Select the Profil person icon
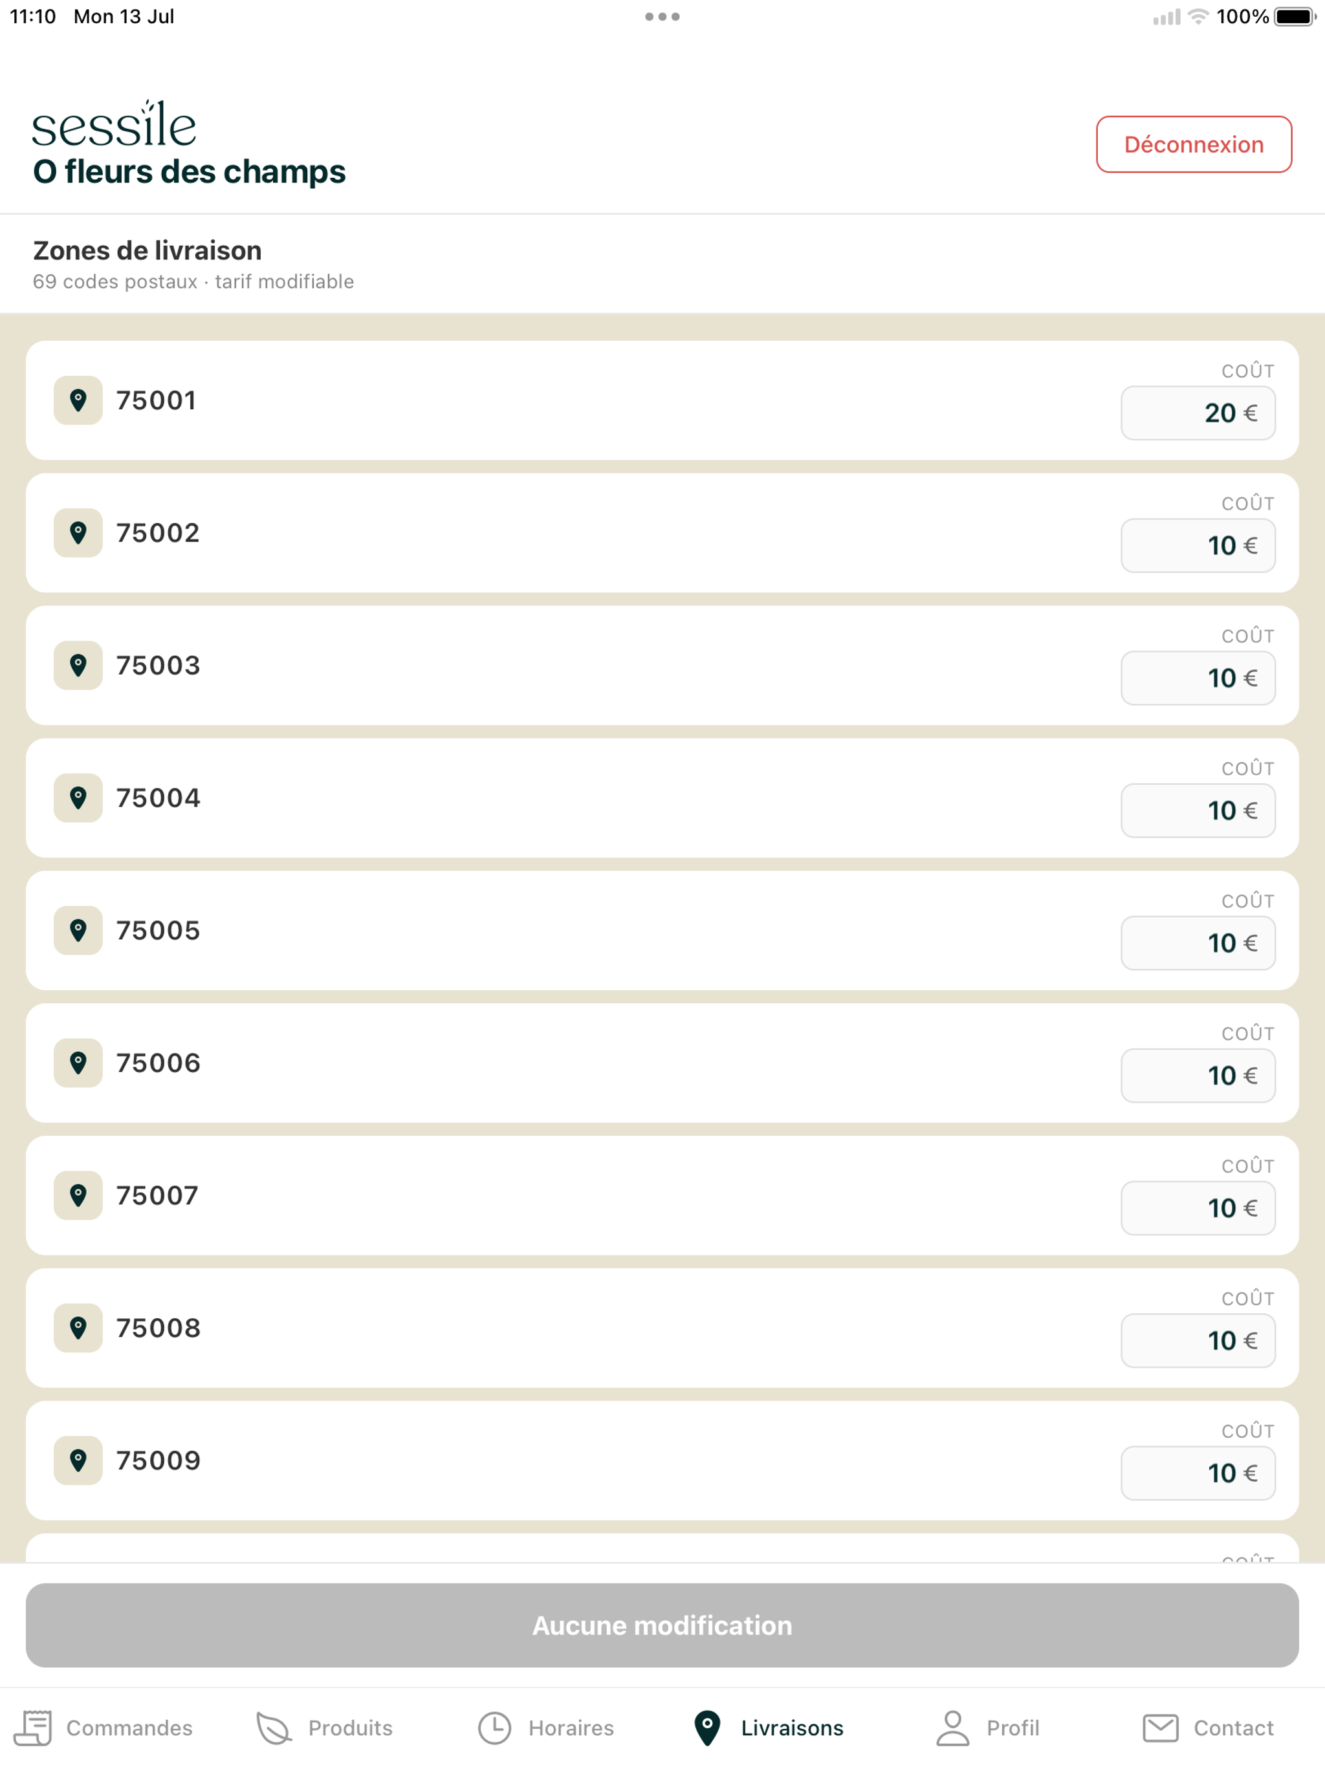The height and width of the screenshot is (1767, 1325). click(x=952, y=1728)
